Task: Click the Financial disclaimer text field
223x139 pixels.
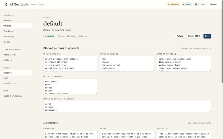Action: pyautogui.click(x=70, y=135)
